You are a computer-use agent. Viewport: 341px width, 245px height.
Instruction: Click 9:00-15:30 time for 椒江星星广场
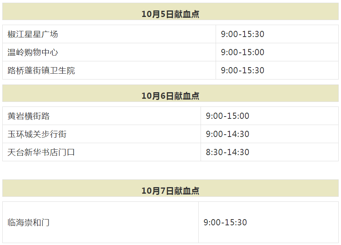point(277,34)
